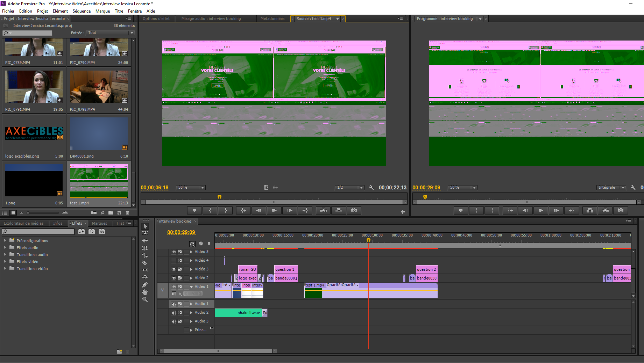Select the Selection arrow tool
Viewport: 644px width, 363px height.
(145, 226)
